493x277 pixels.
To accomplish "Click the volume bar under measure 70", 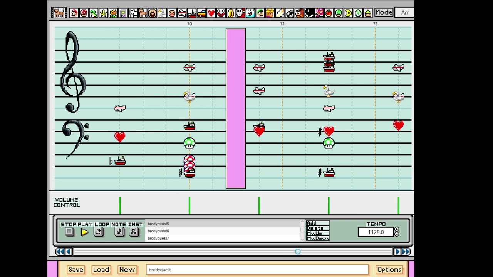I will point(189,205).
